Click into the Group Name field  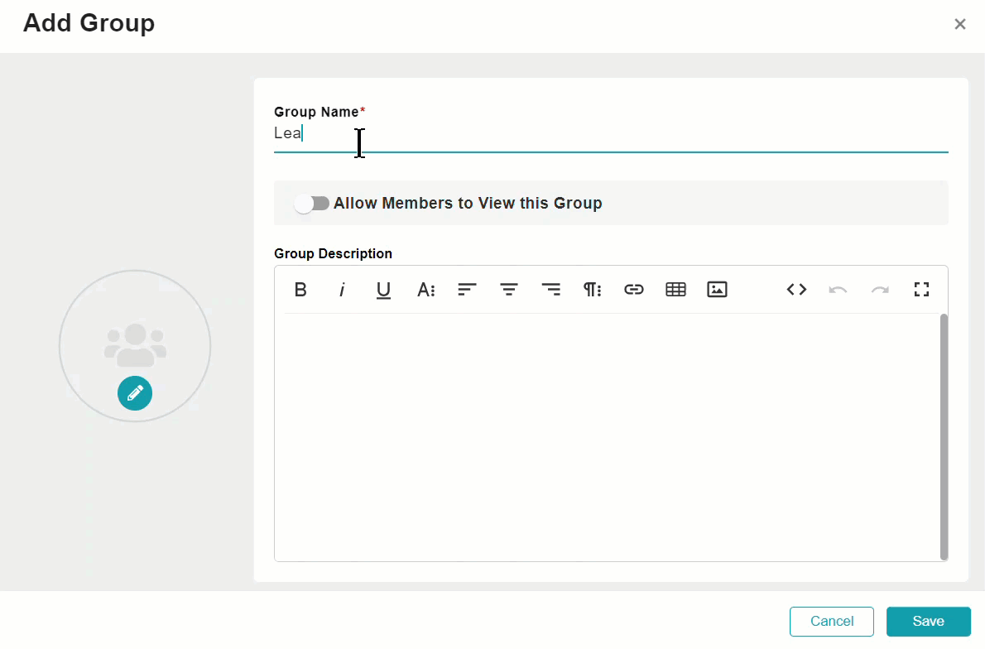(x=611, y=134)
